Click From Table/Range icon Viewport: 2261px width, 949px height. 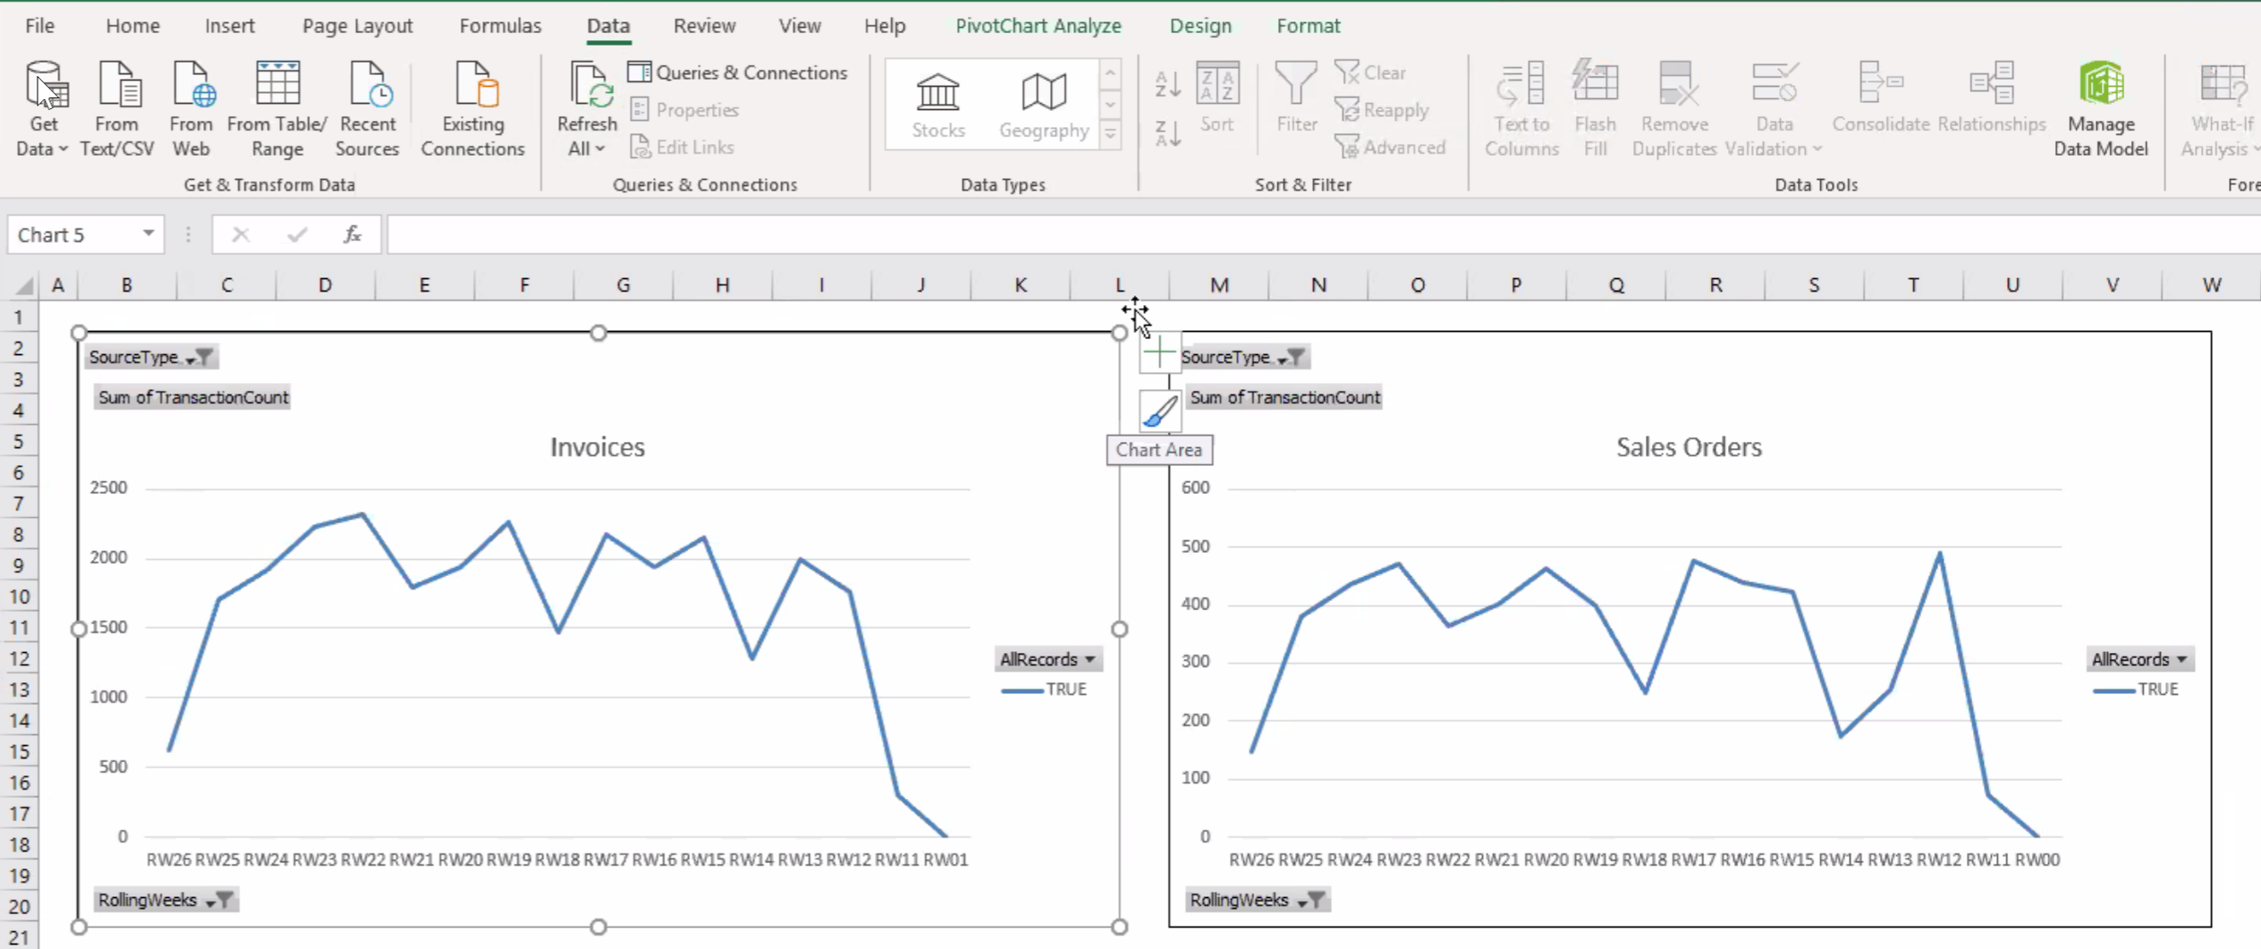pos(277,85)
